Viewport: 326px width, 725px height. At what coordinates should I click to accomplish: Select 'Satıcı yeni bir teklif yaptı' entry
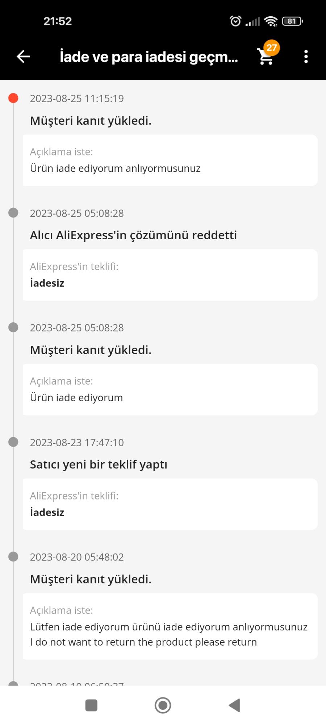coord(99,464)
